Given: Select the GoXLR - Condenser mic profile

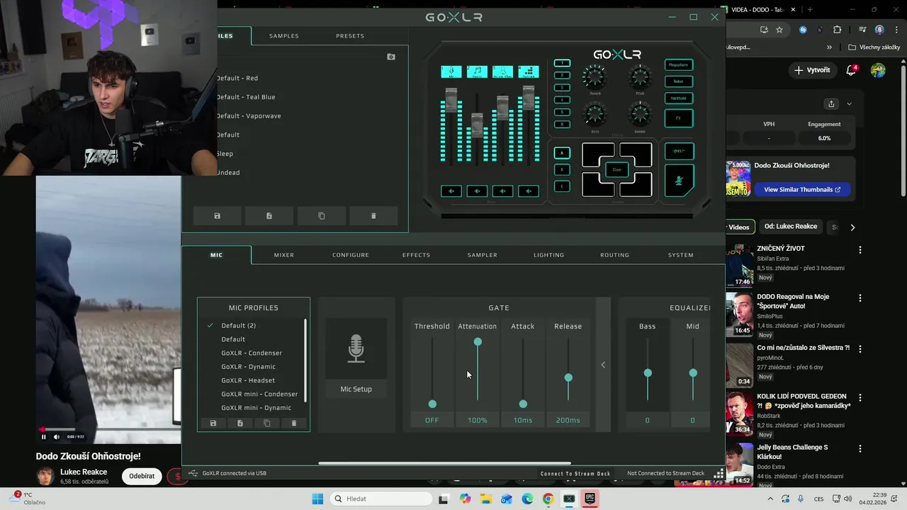Looking at the screenshot, I should click(x=252, y=353).
